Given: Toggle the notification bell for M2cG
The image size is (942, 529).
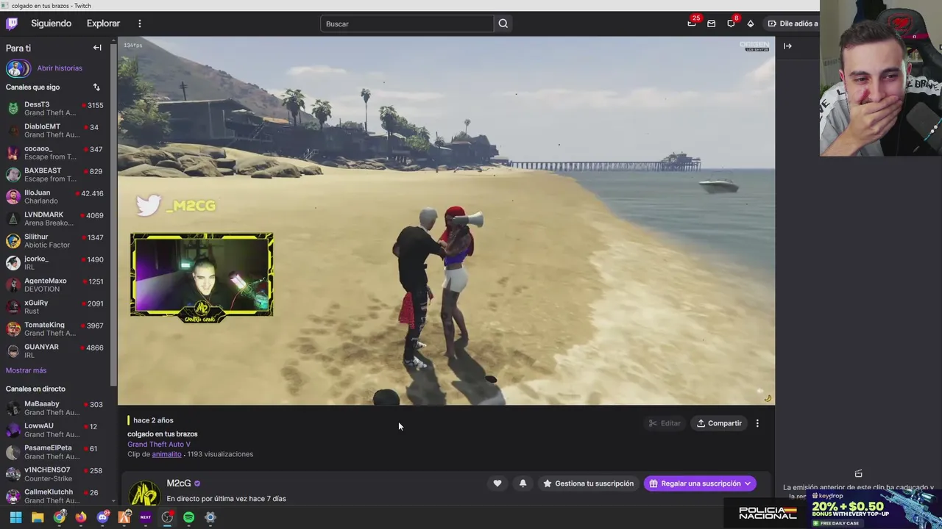Looking at the screenshot, I should pyautogui.click(x=523, y=483).
